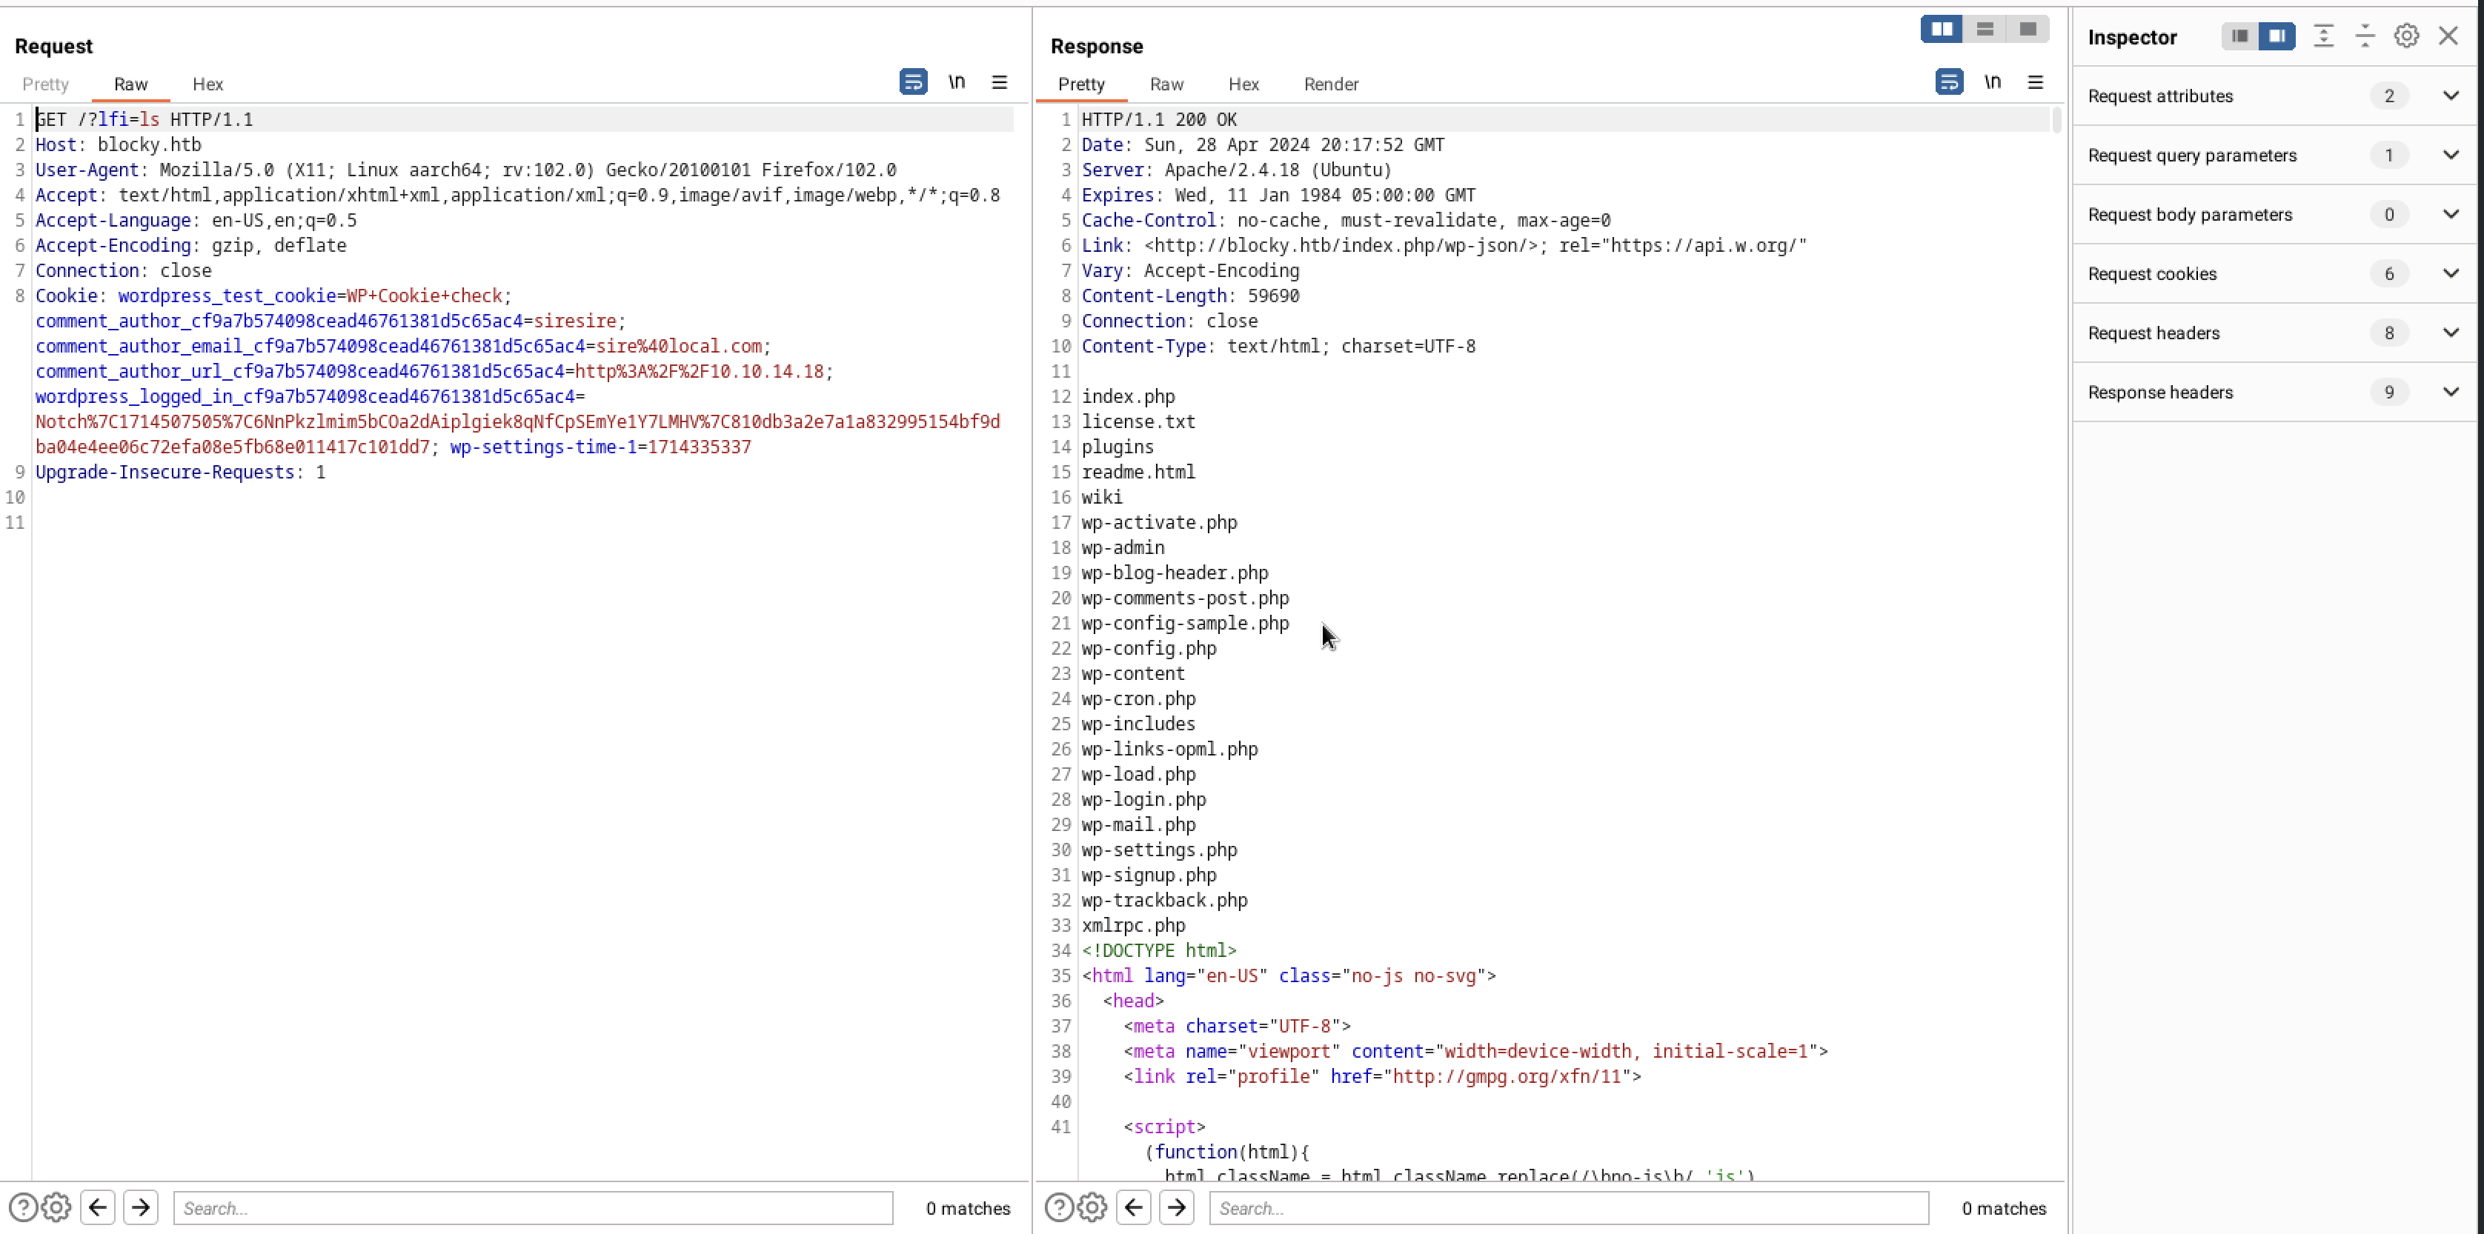The height and width of the screenshot is (1234, 2484).
Task: Switch to combined tabbed layout view
Action: tap(2028, 29)
